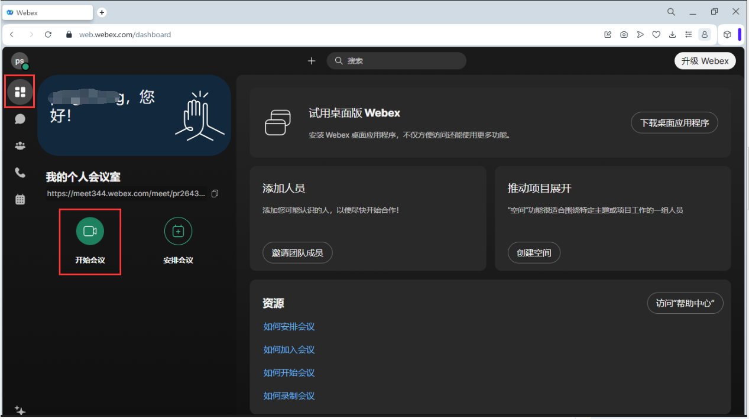
Task: Click the 推动项目展开 card title
Action: (540, 189)
